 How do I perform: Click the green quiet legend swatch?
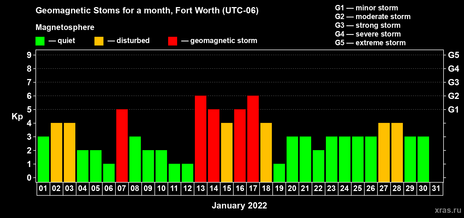click(x=40, y=41)
